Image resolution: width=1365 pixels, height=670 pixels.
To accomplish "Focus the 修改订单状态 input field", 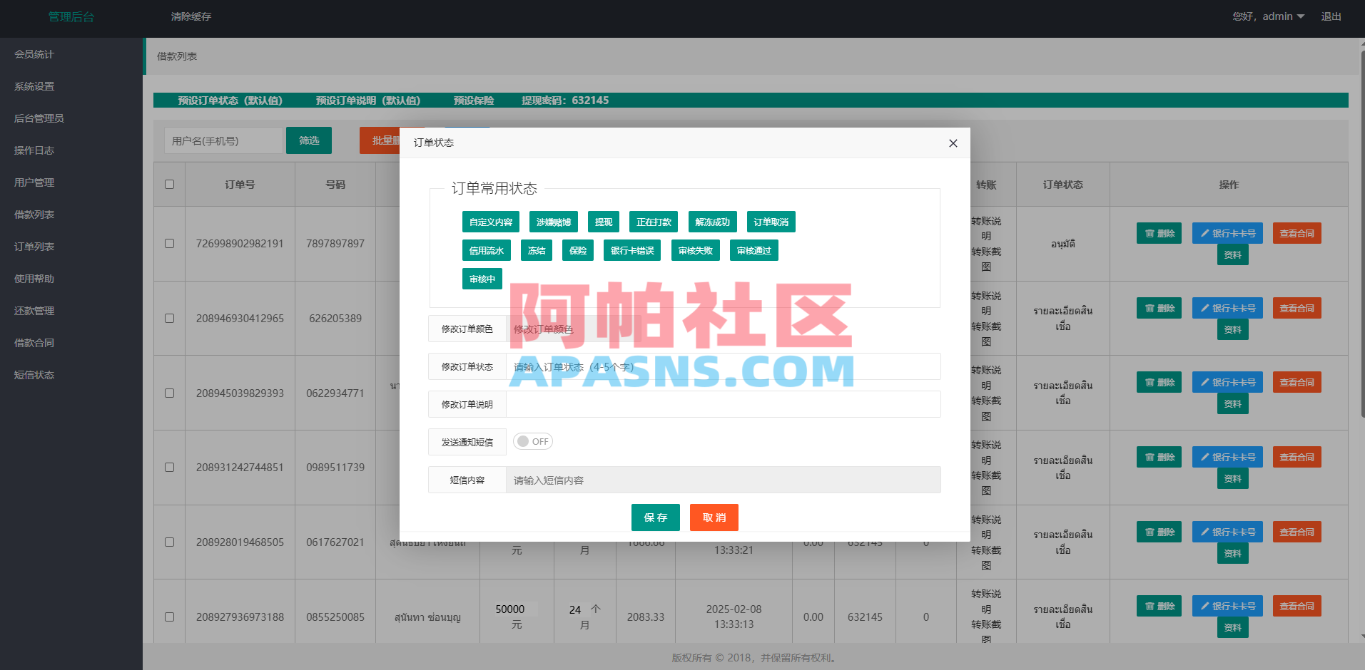I will click(724, 366).
